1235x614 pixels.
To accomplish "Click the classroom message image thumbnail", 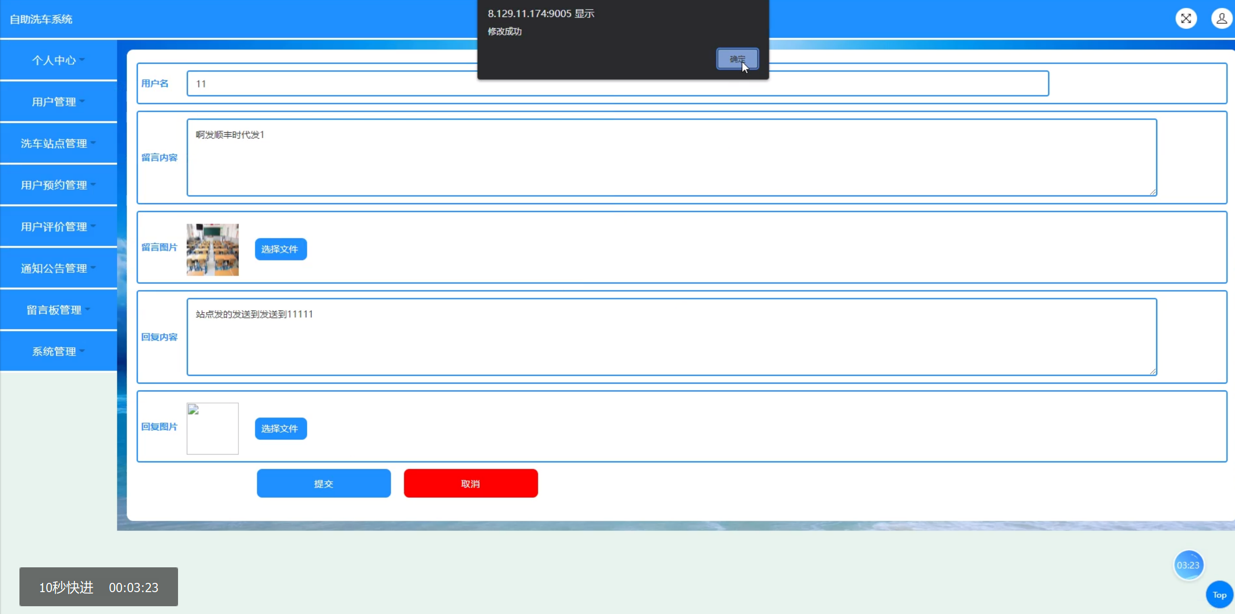I will click(x=213, y=249).
